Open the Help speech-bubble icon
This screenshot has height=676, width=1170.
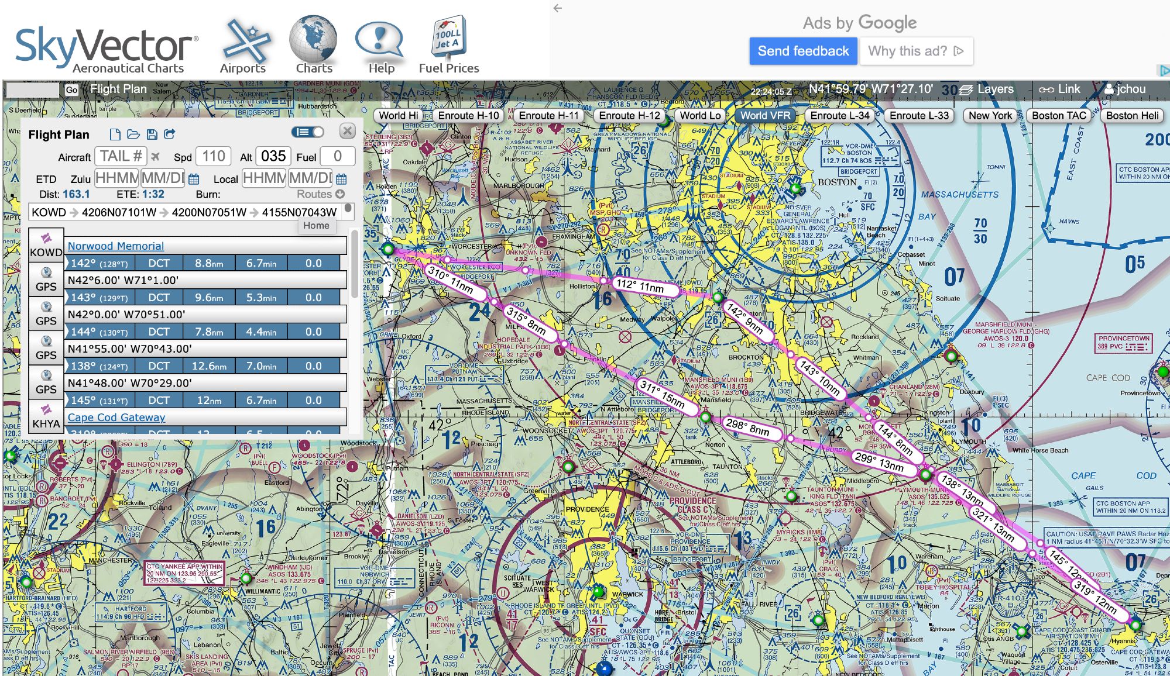[x=381, y=45]
